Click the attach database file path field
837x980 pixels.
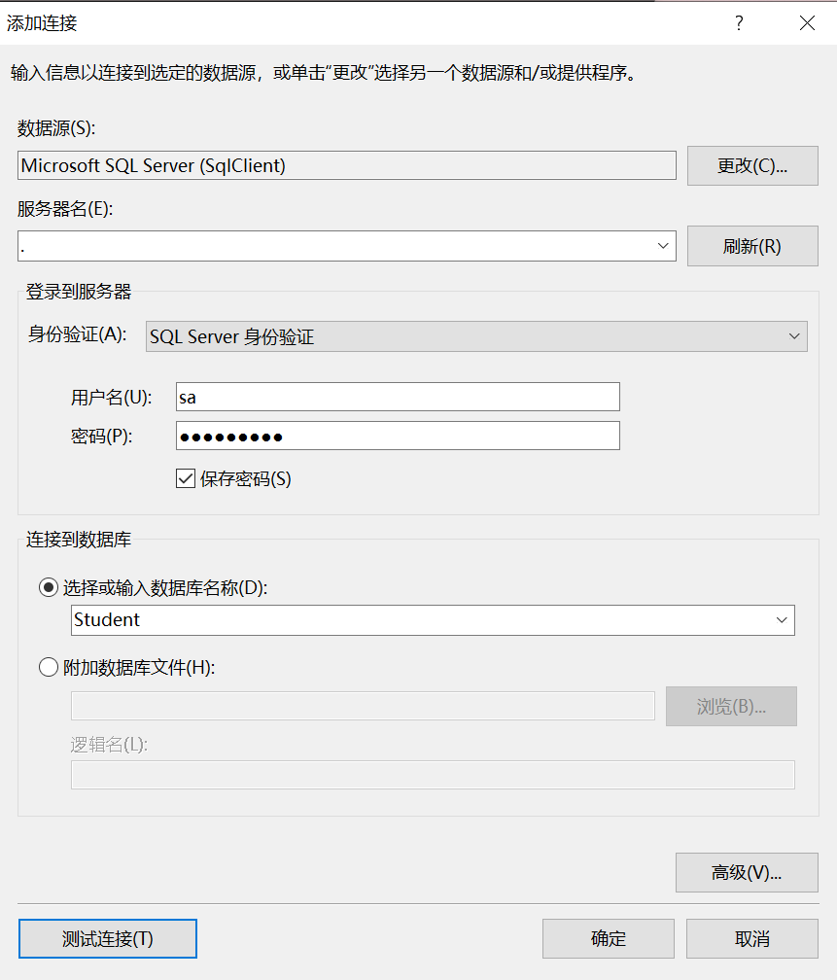(360, 706)
